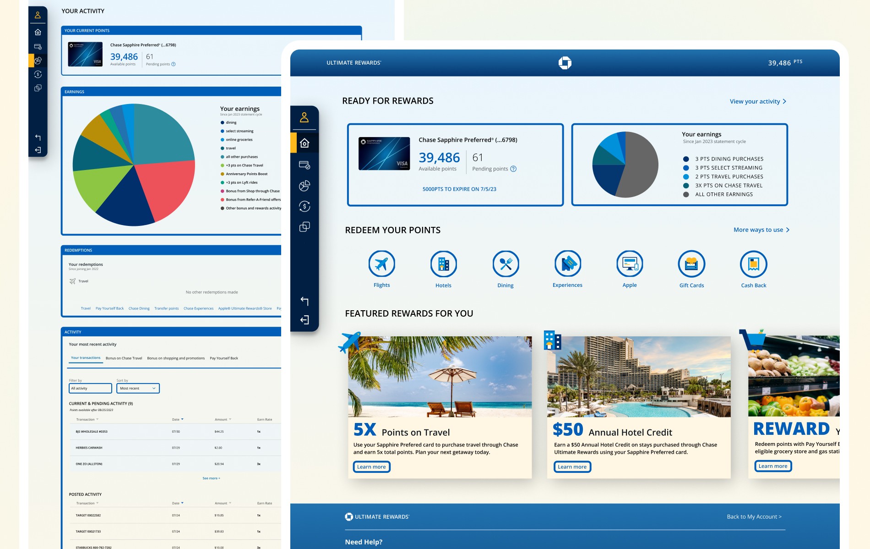
Task: Select the overlapping squares icon in Ultimate Rewards sidebar
Action: point(304,227)
